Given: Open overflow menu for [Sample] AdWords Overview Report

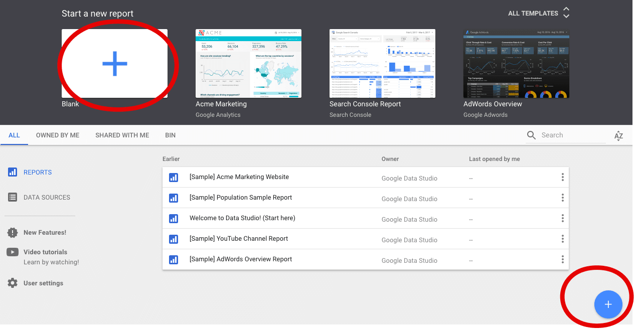Looking at the screenshot, I should [x=562, y=260].
